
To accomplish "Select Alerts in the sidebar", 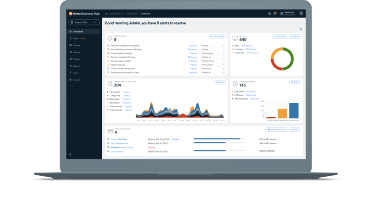I will (75, 39).
